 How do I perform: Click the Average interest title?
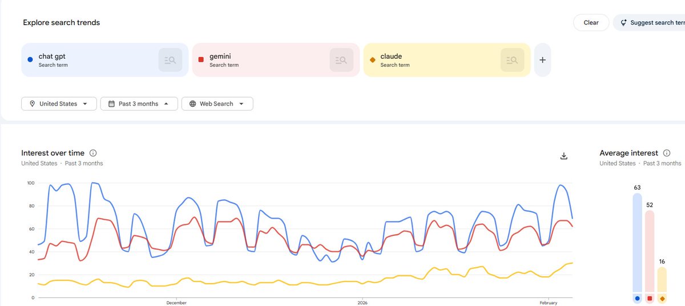pyautogui.click(x=628, y=153)
